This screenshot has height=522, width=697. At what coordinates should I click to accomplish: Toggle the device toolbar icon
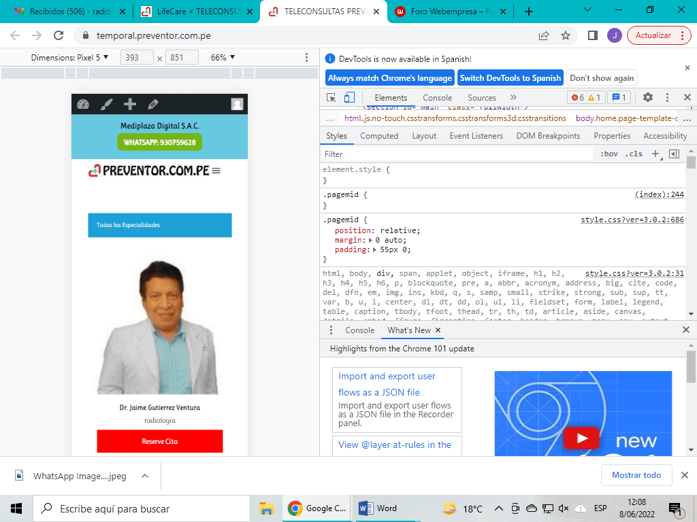pyautogui.click(x=349, y=97)
